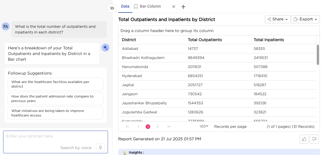Go to last page of records

[x=169, y=127]
